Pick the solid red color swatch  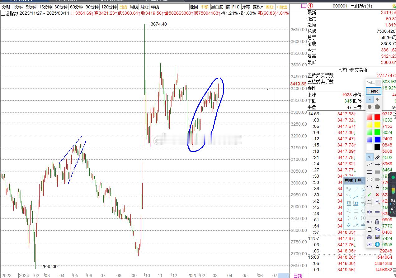(377, 117)
